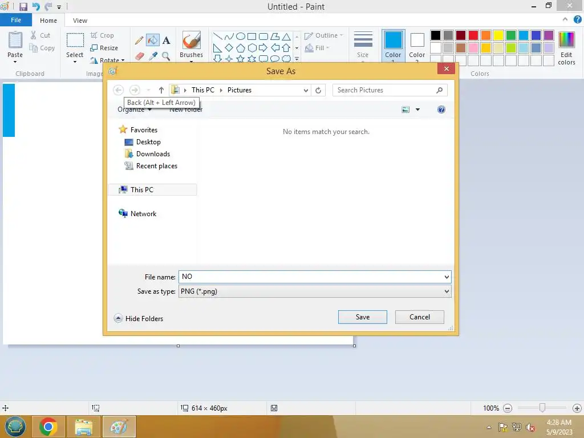Click the Paste clipboard icon
Viewport: 584px width, 438px height.
(x=15, y=40)
